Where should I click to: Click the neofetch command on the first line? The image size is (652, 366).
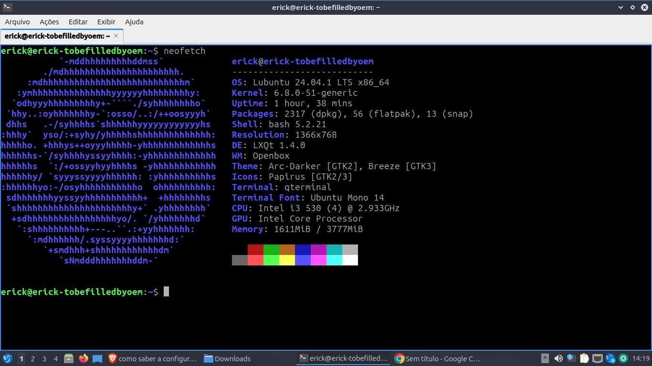pos(184,51)
